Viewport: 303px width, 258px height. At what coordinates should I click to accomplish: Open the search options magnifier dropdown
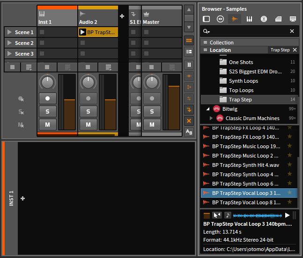coord(206,31)
